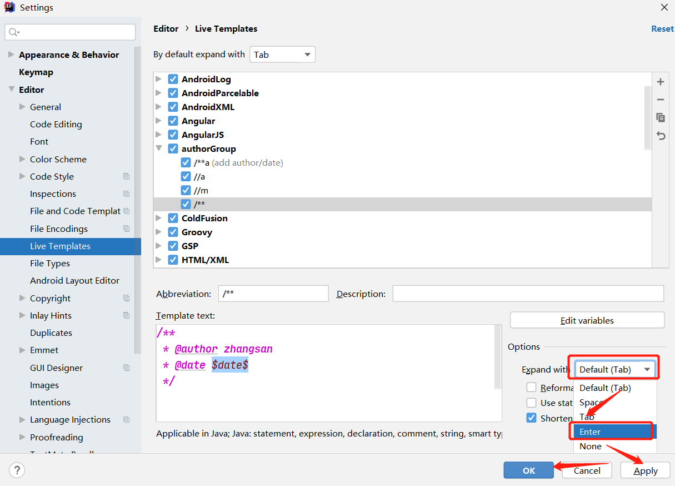Open the By default expand with dropdown
This screenshot has height=486, width=675.
(x=282, y=54)
